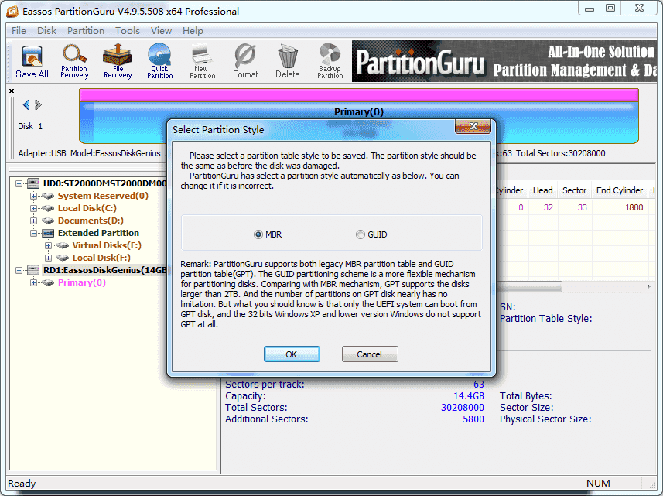Confirm partition style with OK
Viewport: 663px width, 496px height.
pos(292,354)
